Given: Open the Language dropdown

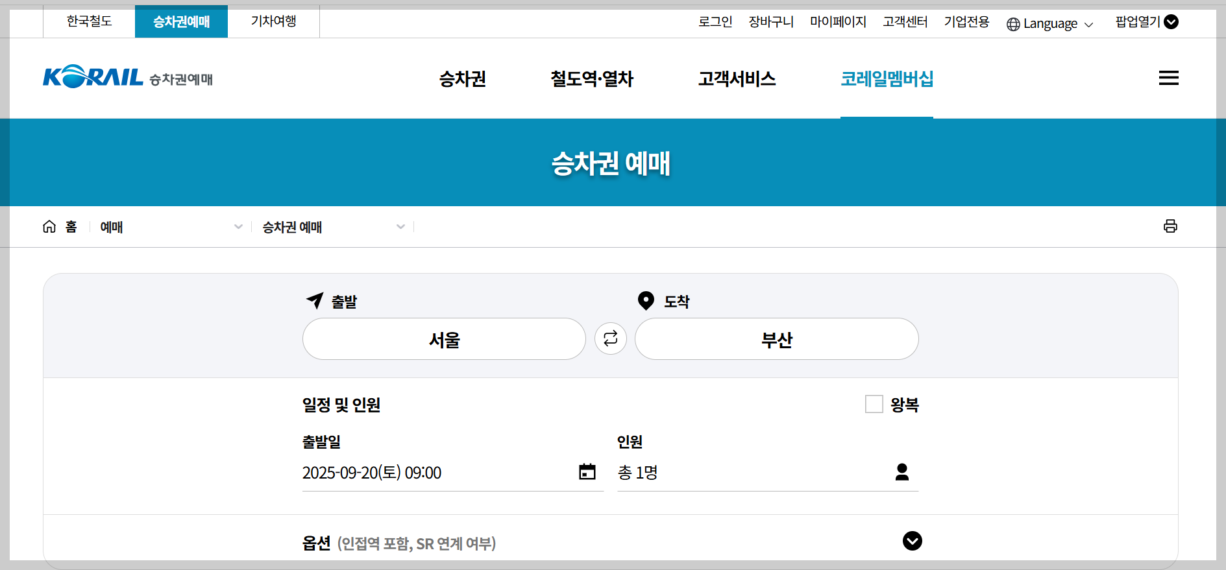Looking at the screenshot, I should tap(1050, 23).
